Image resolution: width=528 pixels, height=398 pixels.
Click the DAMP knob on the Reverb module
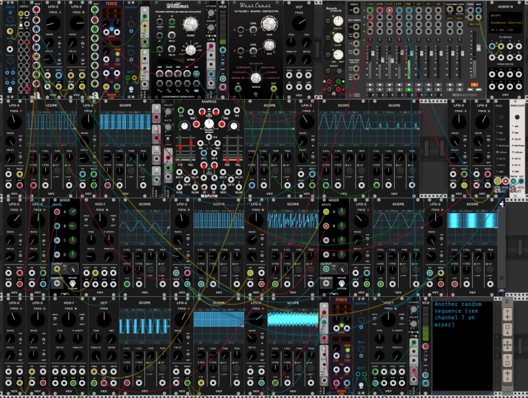(338, 38)
